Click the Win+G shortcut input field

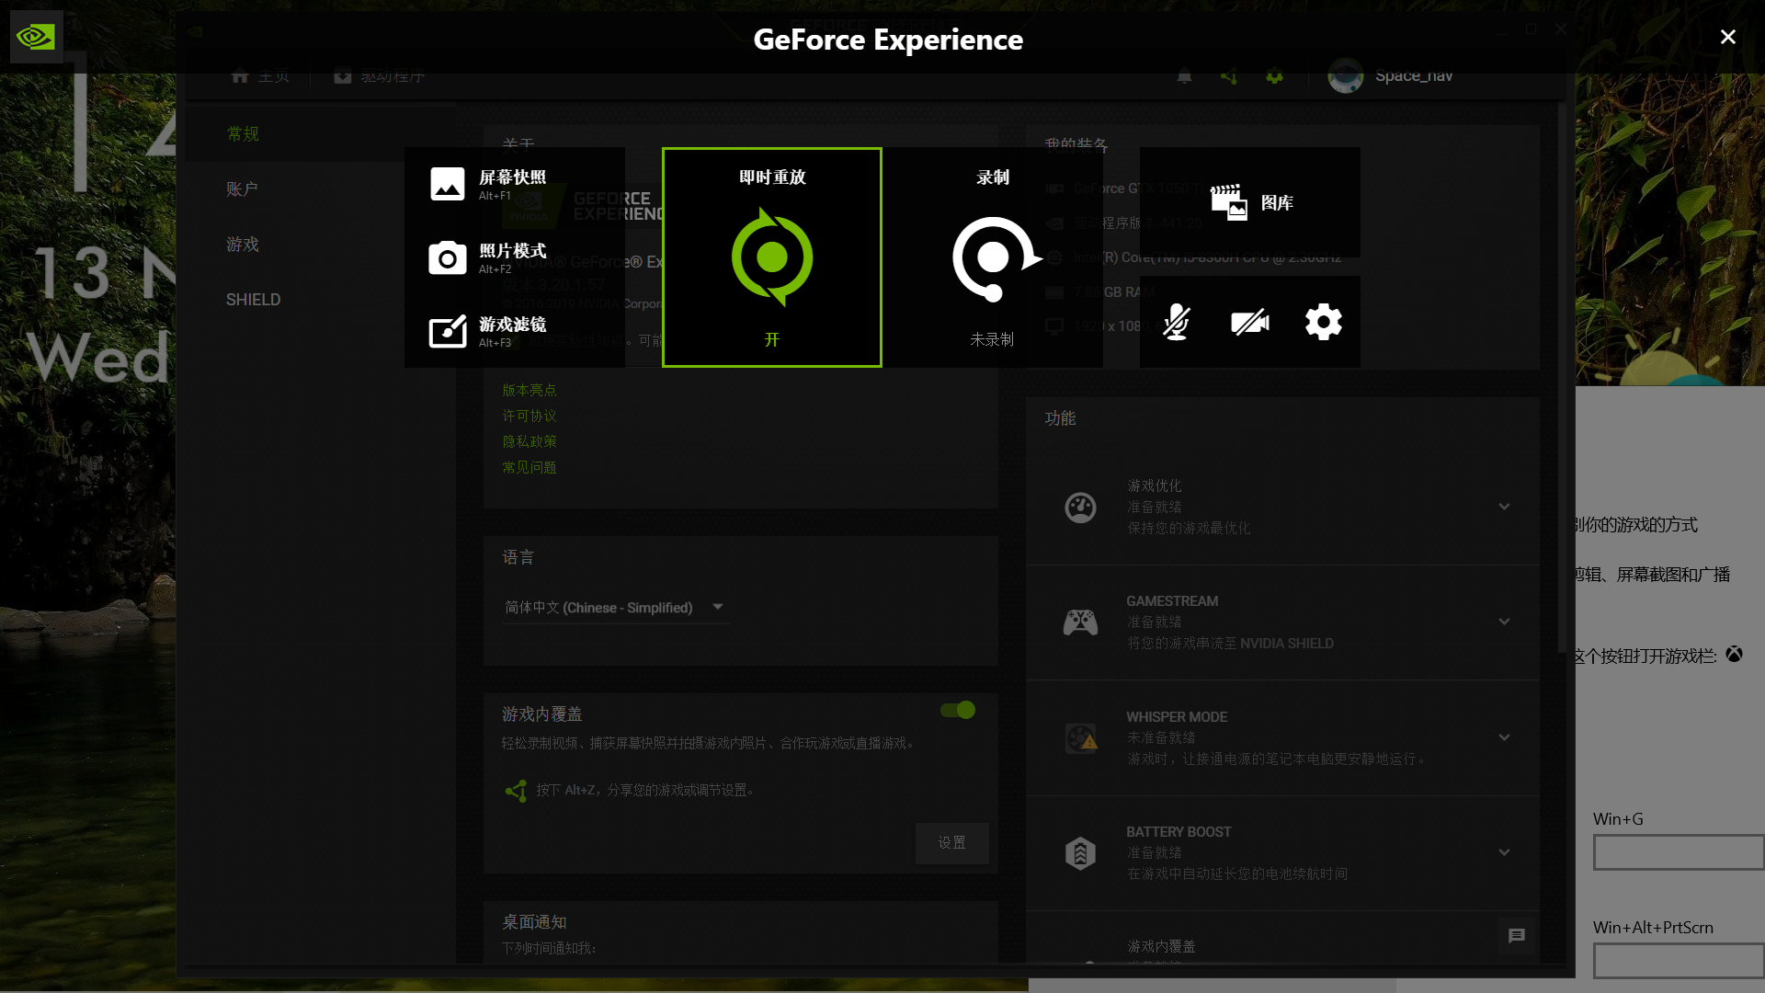coord(1679,852)
